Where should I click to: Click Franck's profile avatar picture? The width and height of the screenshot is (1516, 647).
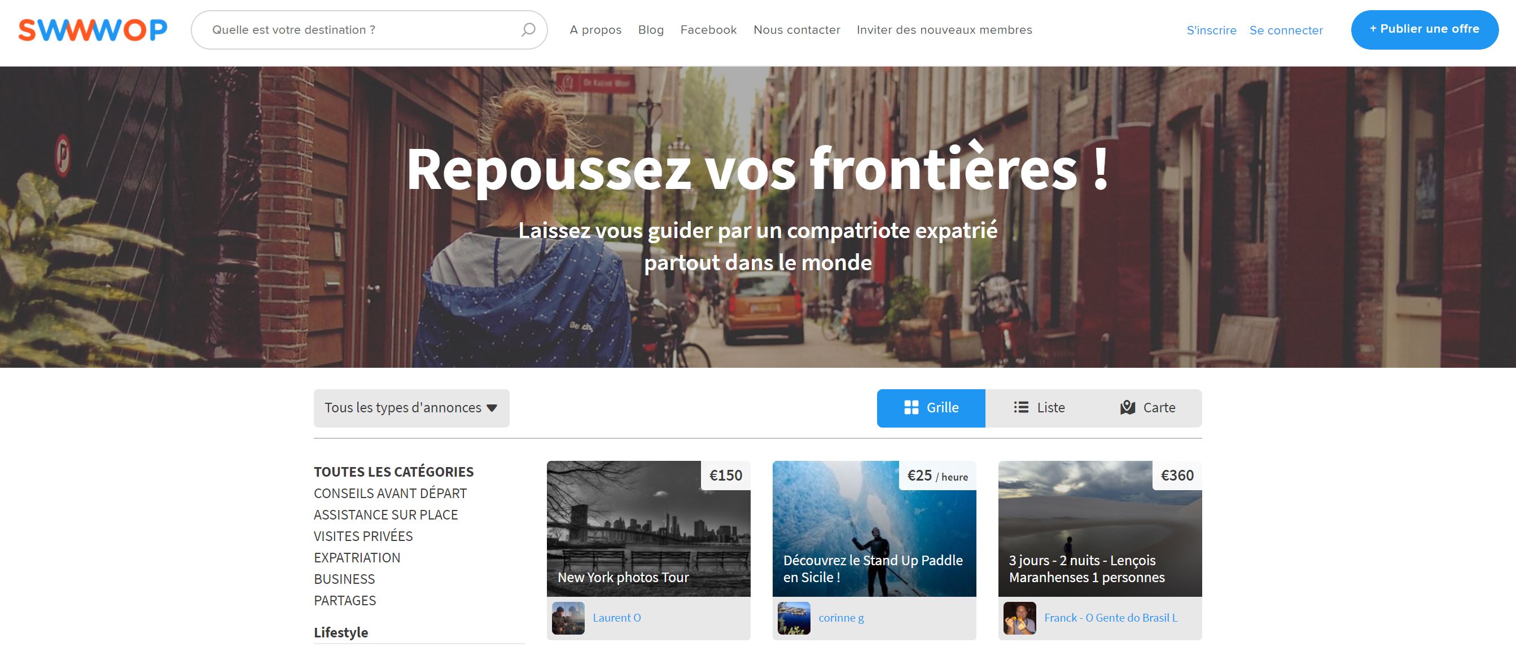pos(1020,618)
